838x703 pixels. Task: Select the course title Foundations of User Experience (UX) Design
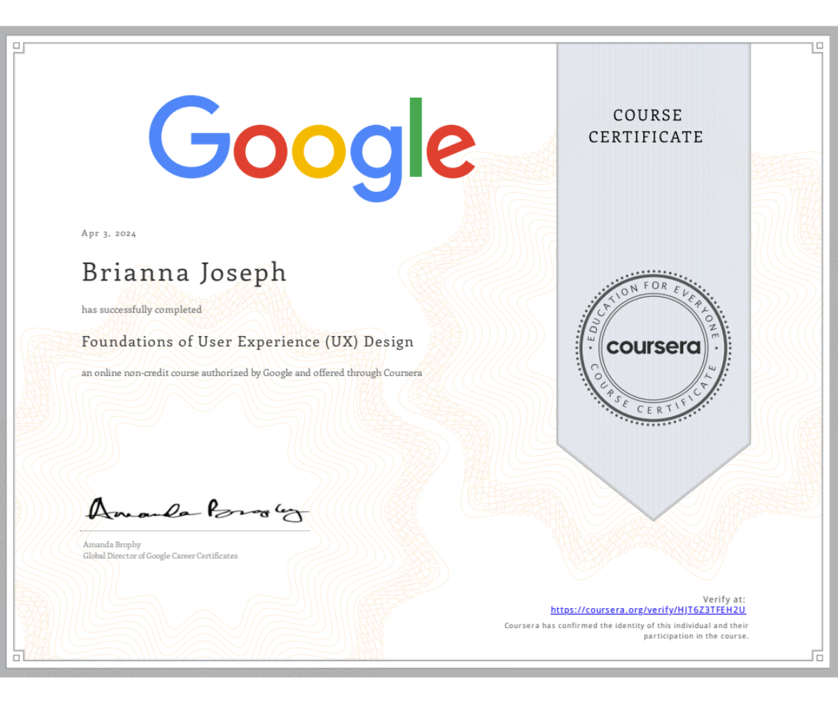[x=247, y=342]
